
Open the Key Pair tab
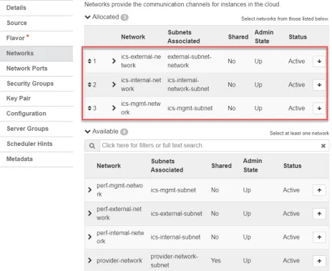coord(36,99)
